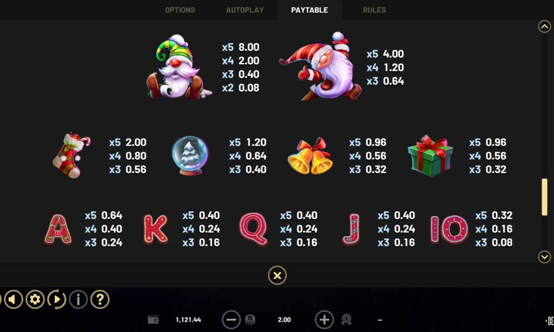Click the green gift box symbol

click(x=430, y=155)
